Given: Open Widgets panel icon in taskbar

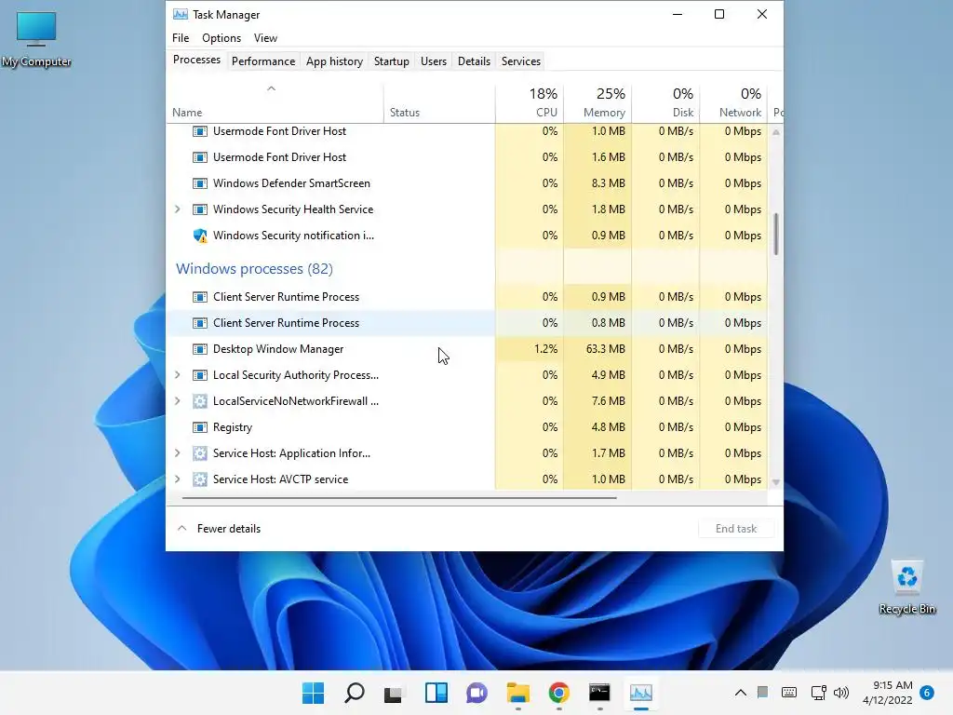Looking at the screenshot, I should pos(436,693).
